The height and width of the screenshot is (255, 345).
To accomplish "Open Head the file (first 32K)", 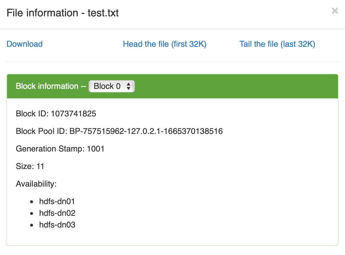I will click(x=165, y=44).
